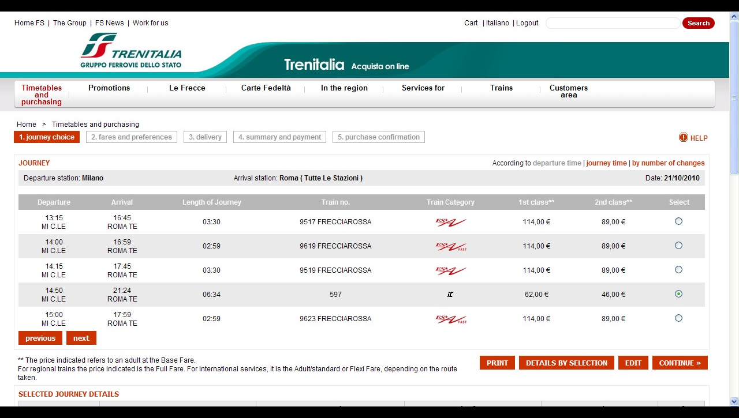Click scrollbar up arrow
The width and height of the screenshot is (739, 418).
[734, 16]
